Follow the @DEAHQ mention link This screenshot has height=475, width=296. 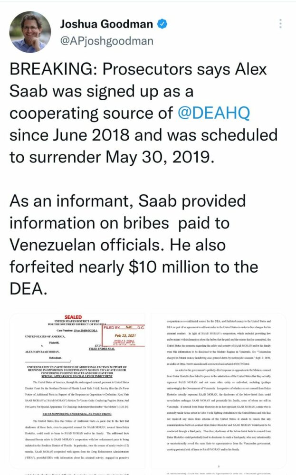click(214, 113)
